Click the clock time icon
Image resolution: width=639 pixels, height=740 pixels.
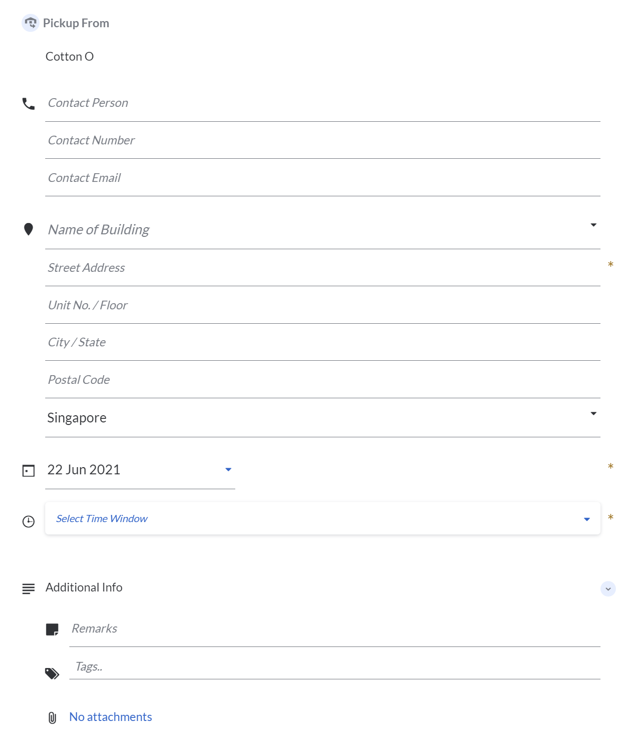(x=29, y=522)
